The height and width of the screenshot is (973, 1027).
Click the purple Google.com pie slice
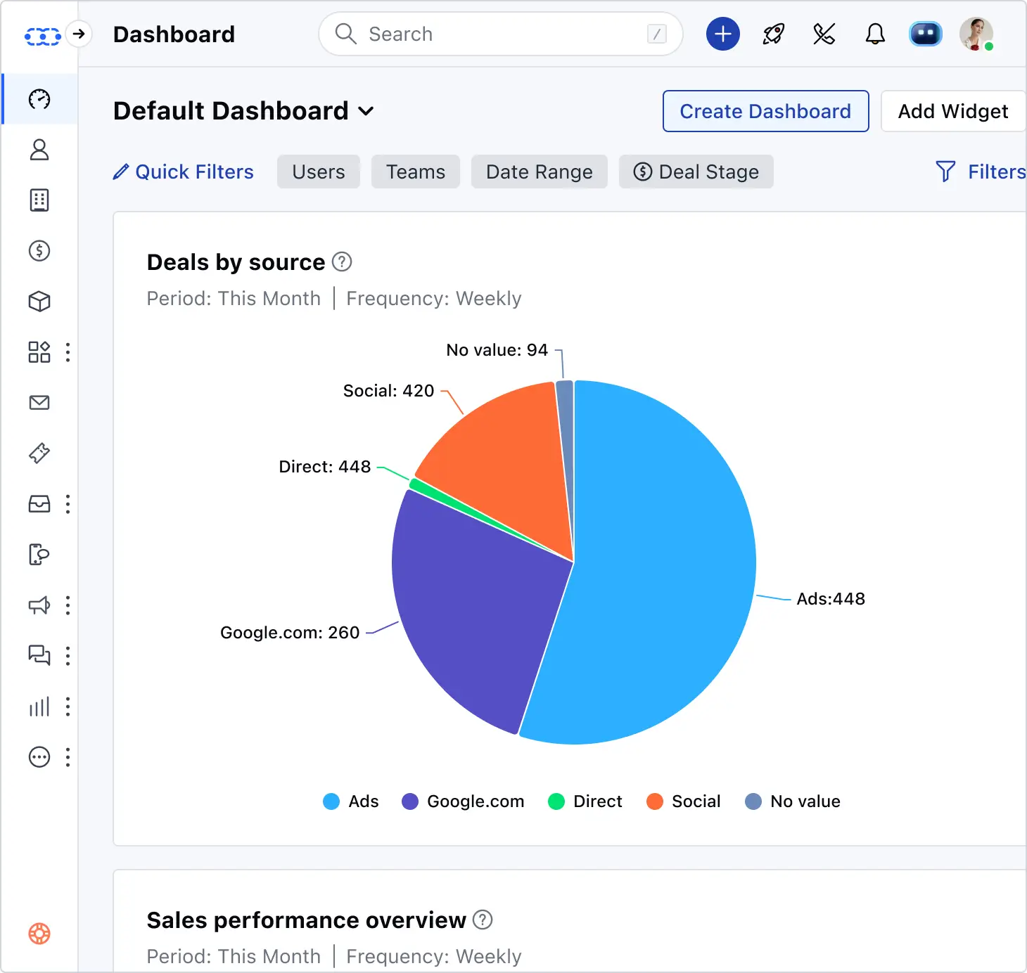point(471,605)
